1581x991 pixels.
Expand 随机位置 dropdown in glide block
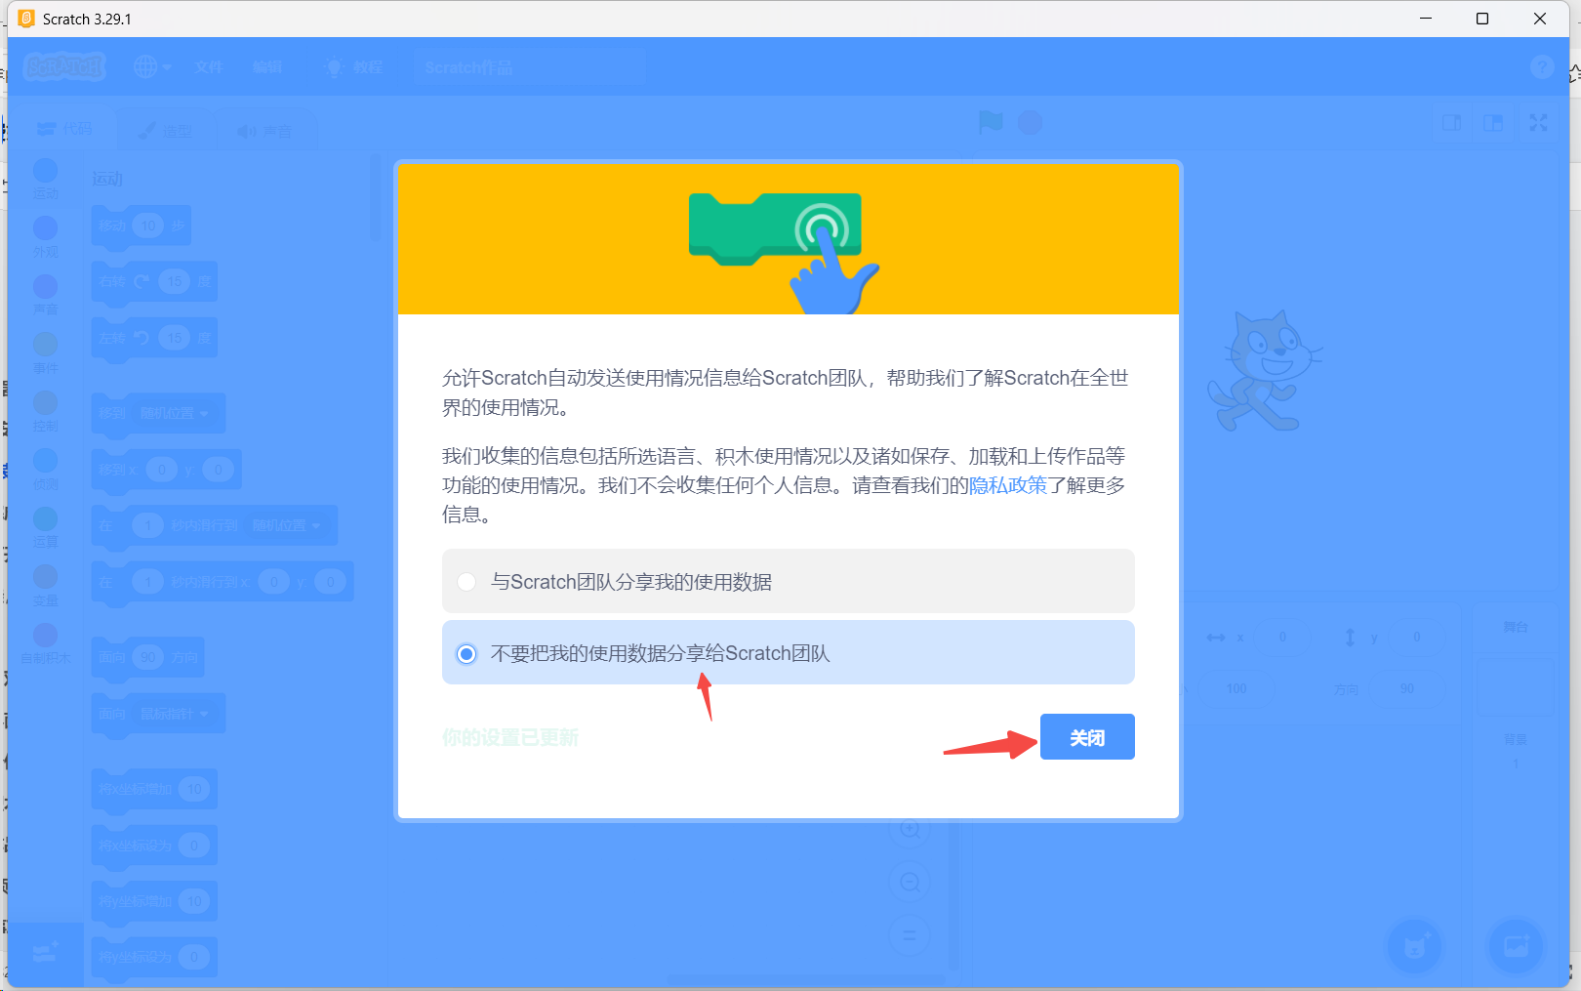(287, 525)
